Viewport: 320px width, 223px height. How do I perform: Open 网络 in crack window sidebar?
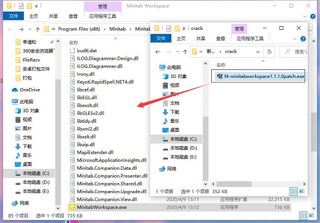[168, 169]
